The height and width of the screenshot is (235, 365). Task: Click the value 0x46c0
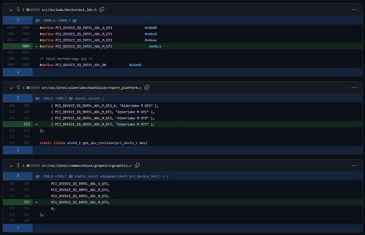coord(151,34)
